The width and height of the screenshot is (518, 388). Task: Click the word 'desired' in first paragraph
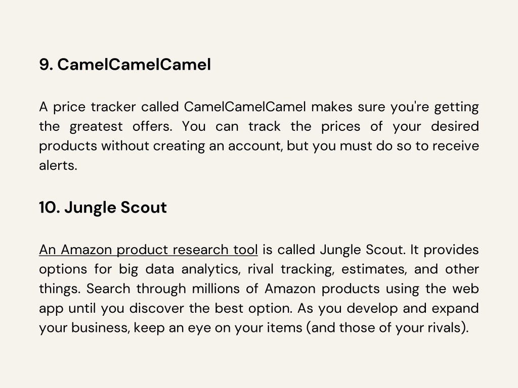455,126
